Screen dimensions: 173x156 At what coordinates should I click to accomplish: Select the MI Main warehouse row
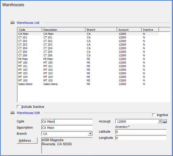point(88,59)
